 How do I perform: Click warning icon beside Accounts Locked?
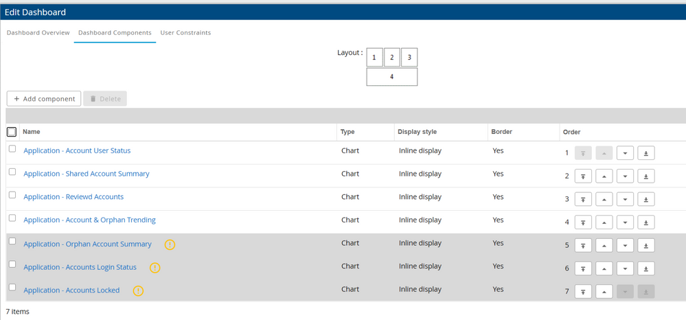(x=138, y=291)
